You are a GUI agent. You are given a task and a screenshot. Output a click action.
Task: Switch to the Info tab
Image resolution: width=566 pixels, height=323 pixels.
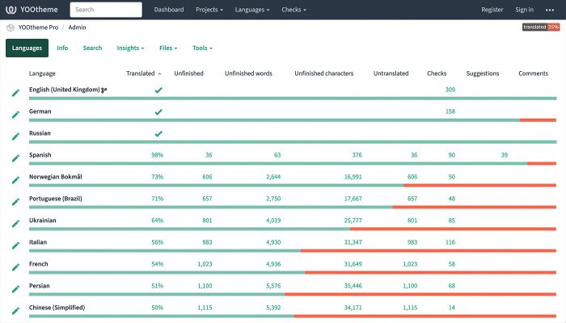(62, 48)
